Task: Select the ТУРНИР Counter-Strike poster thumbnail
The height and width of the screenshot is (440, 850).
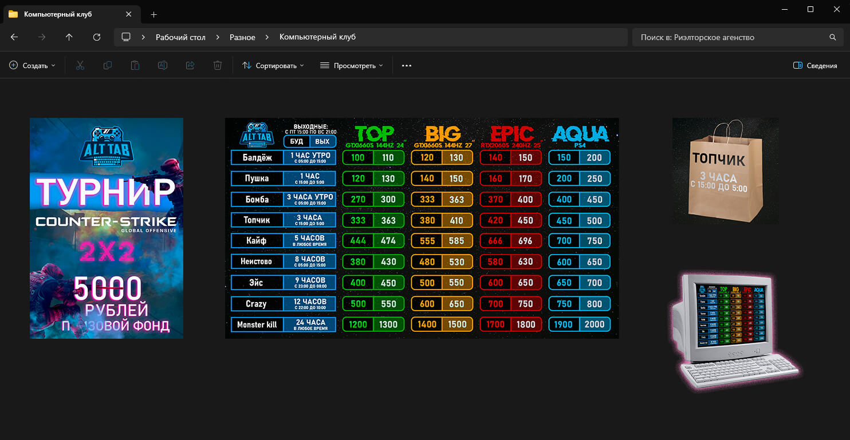Action: coord(107,228)
